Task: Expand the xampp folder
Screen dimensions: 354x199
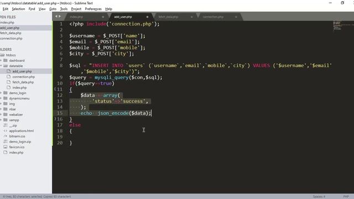Action: 1,120
